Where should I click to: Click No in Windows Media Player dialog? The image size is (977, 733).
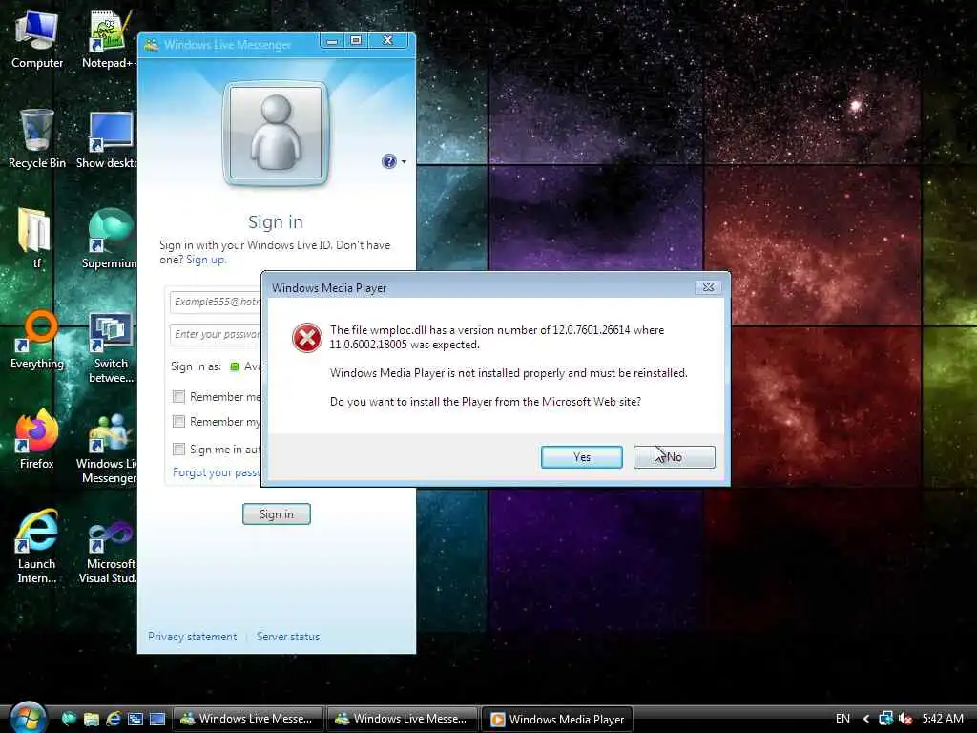coord(675,457)
